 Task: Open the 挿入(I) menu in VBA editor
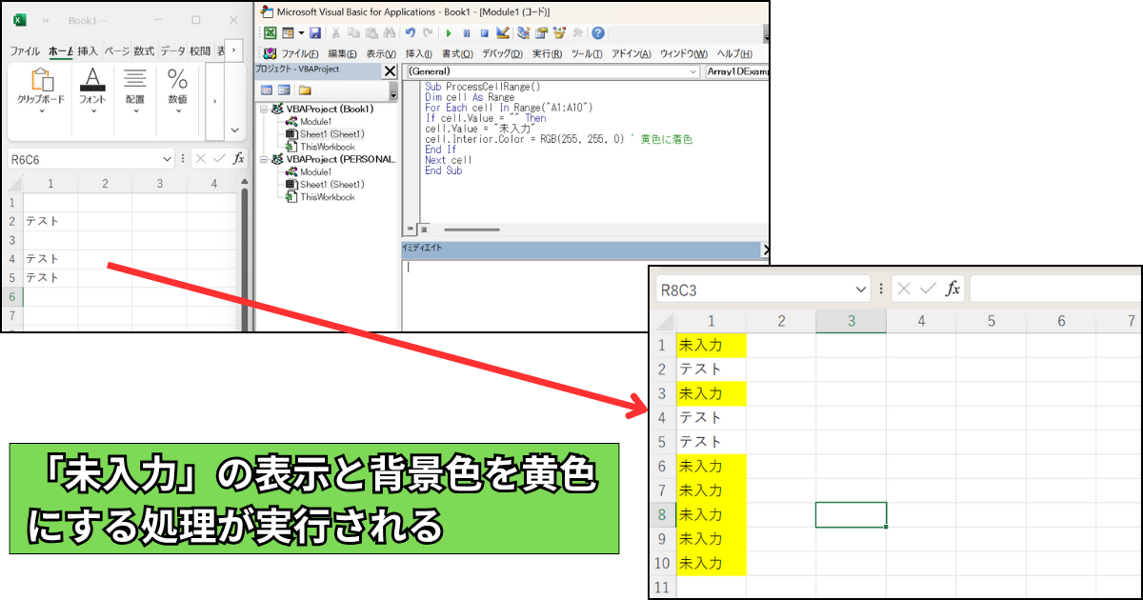coord(418,54)
